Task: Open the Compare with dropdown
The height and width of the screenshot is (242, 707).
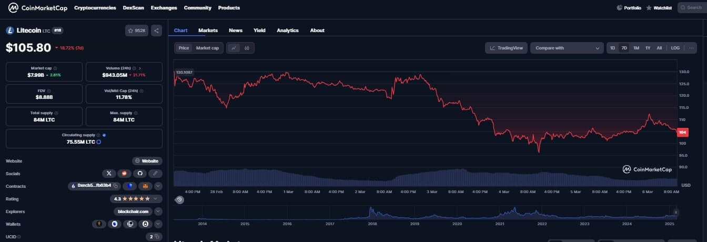Action: (567, 48)
